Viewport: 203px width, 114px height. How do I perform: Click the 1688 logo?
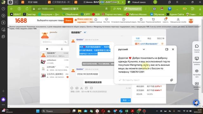click(x=21, y=20)
